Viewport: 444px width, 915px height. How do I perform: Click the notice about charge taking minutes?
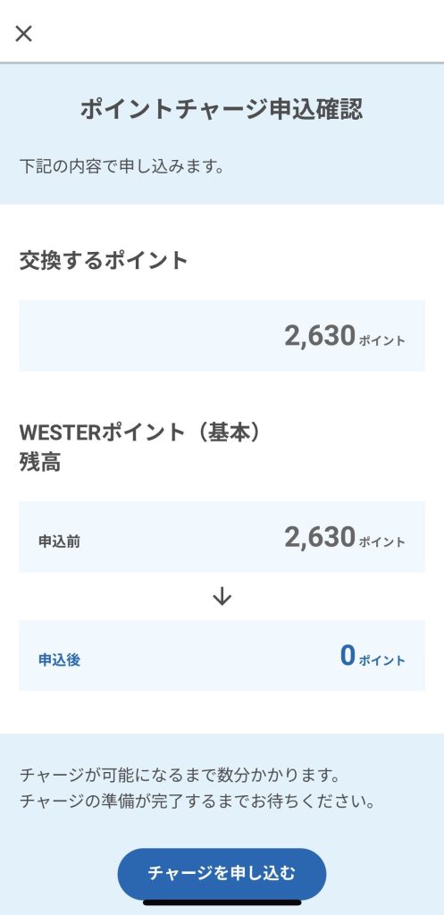[x=180, y=776]
